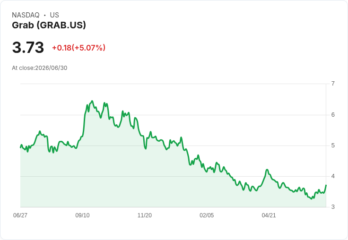Click the US market label
The height and width of the screenshot is (240, 348).
pyautogui.click(x=54, y=15)
